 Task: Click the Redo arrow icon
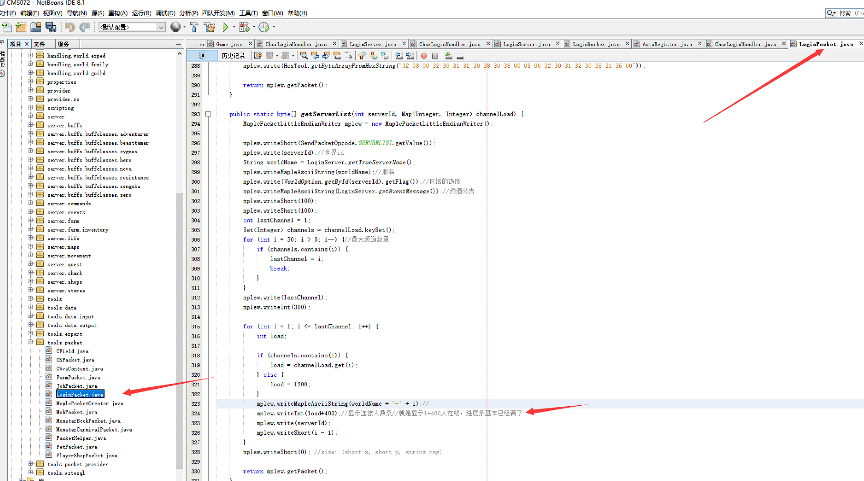click(84, 27)
